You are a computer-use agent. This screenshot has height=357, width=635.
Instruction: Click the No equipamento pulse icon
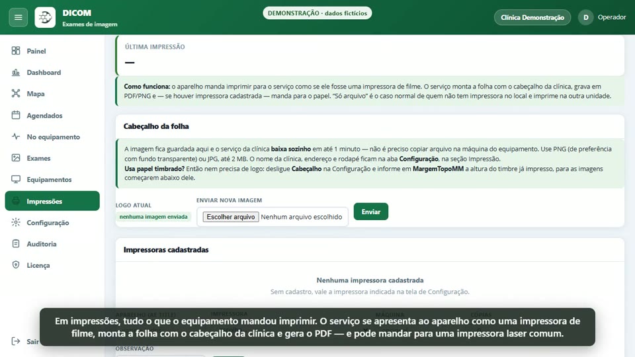tap(16, 136)
